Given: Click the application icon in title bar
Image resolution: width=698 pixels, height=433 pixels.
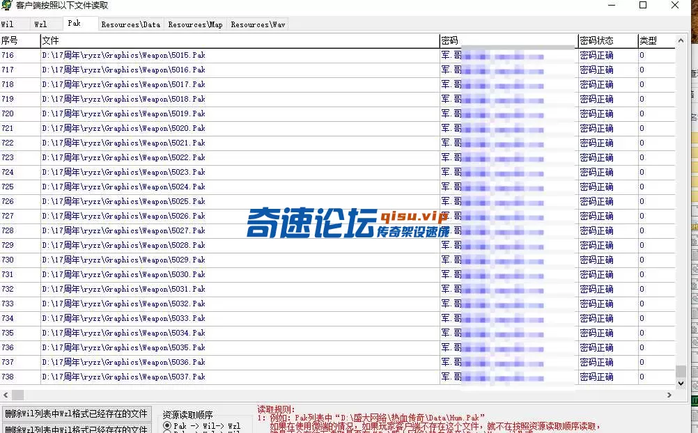Looking at the screenshot, I should tap(6, 5).
